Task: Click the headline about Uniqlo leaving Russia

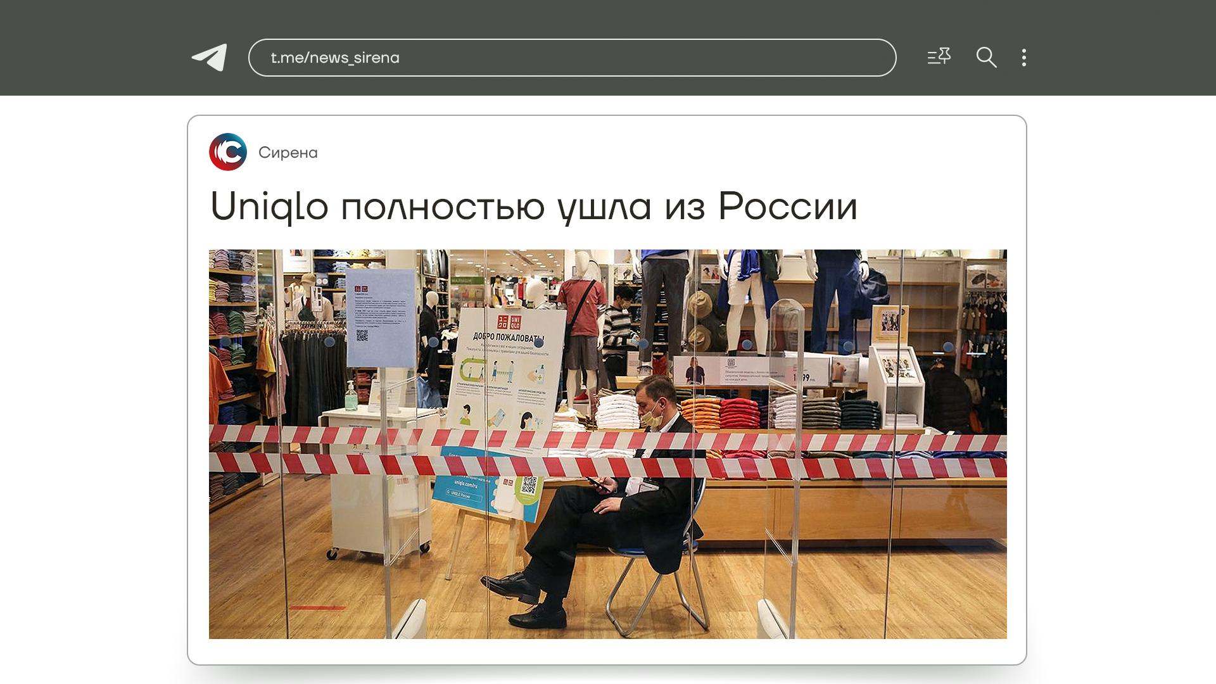Action: [x=533, y=206]
